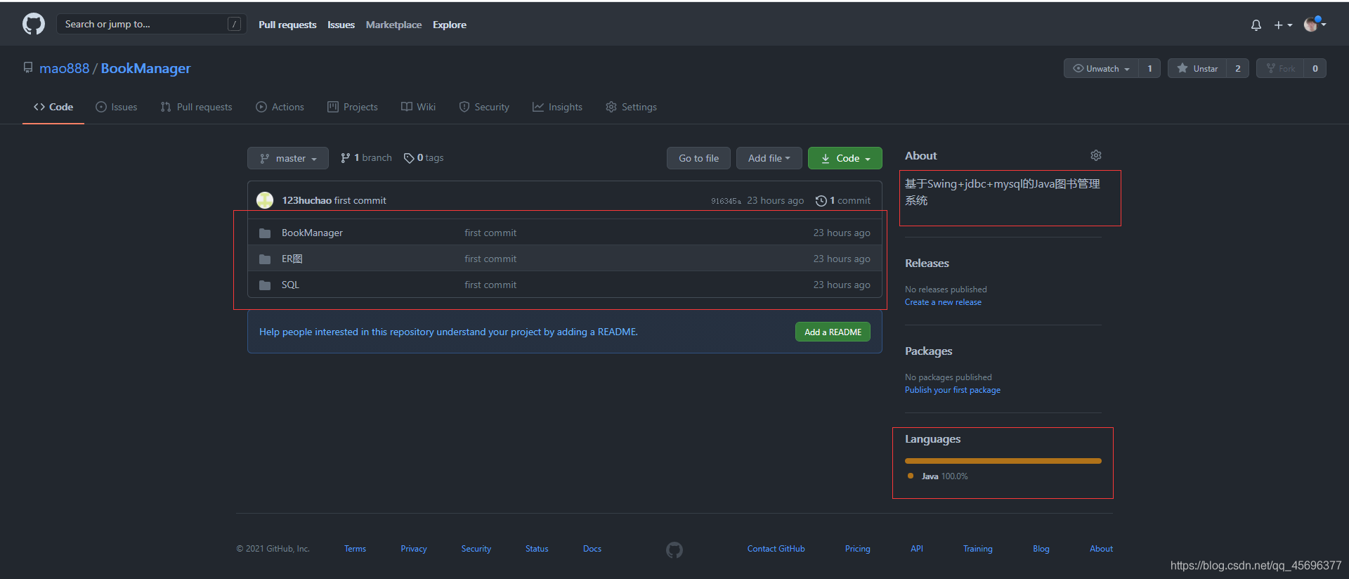1349x579 pixels.
Task: Switch to the Insights tab
Action: [558, 107]
